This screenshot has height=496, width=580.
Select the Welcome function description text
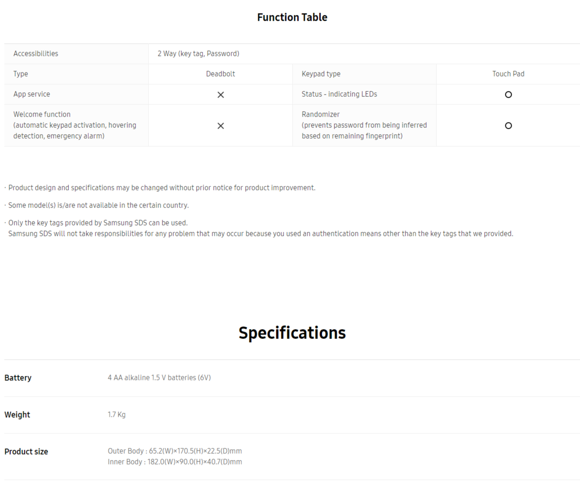[x=75, y=125]
